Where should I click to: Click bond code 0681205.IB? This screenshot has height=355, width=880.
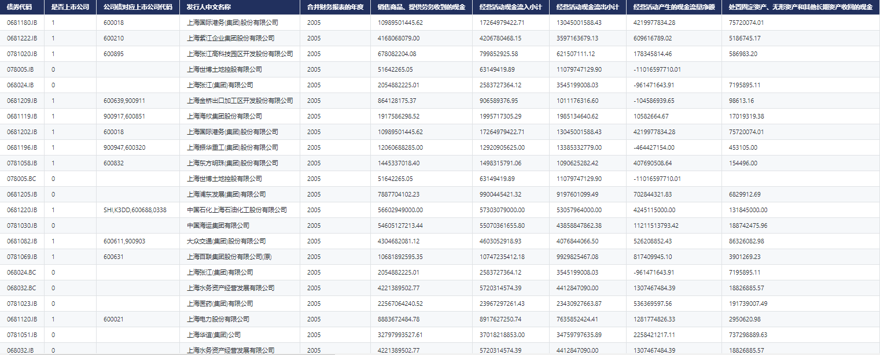pos(22,194)
